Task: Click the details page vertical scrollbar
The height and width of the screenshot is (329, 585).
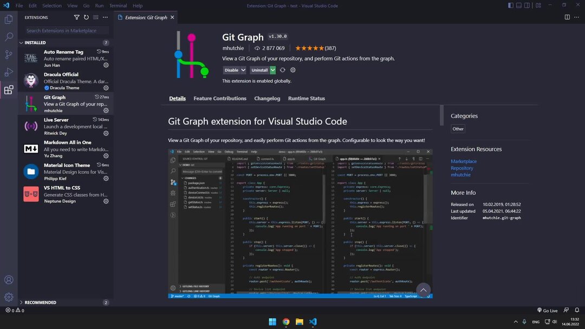Action: click(442, 115)
